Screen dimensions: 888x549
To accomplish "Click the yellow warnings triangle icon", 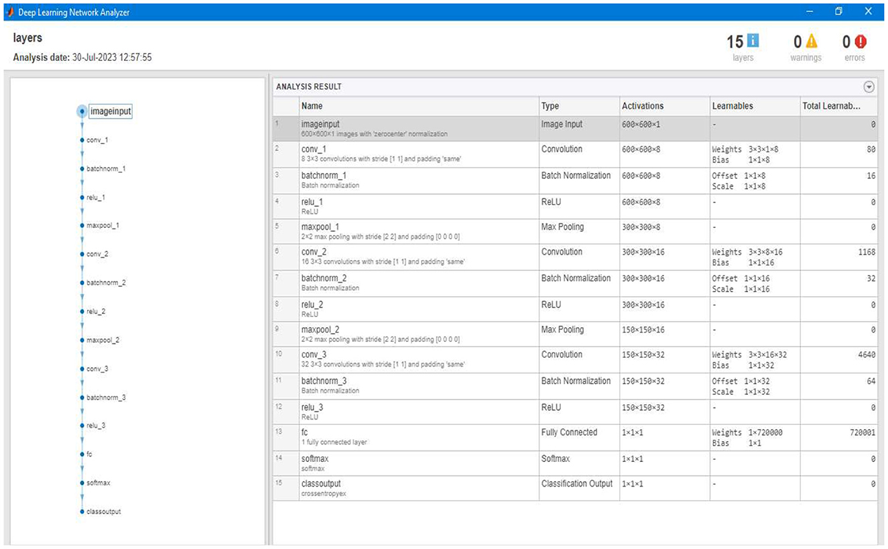I will tap(812, 42).
